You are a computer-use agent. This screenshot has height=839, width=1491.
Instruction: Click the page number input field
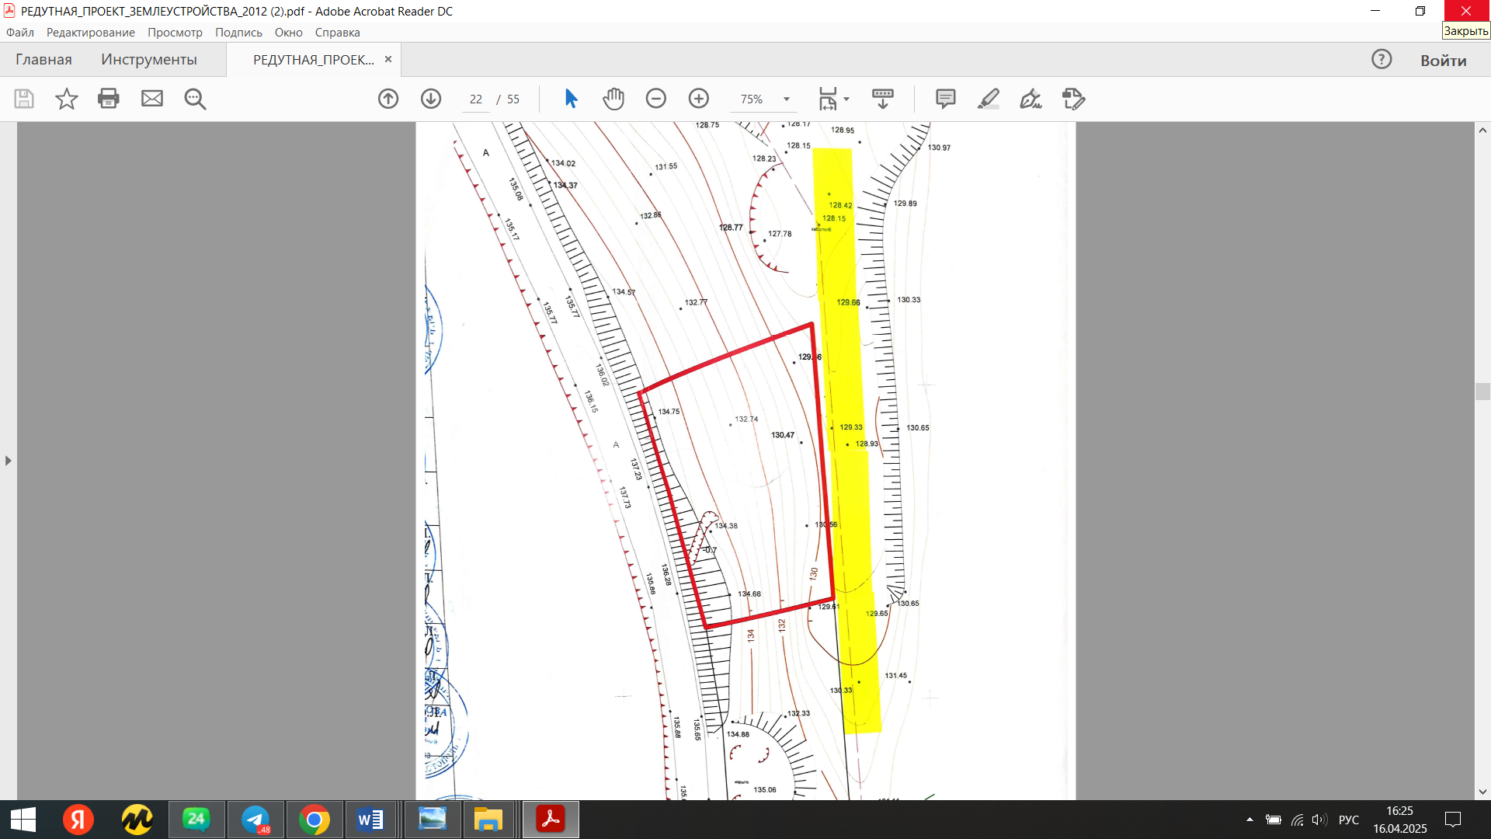[475, 99]
